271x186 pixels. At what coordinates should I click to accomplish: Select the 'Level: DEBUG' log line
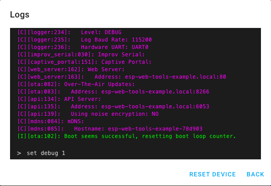tap(101, 32)
